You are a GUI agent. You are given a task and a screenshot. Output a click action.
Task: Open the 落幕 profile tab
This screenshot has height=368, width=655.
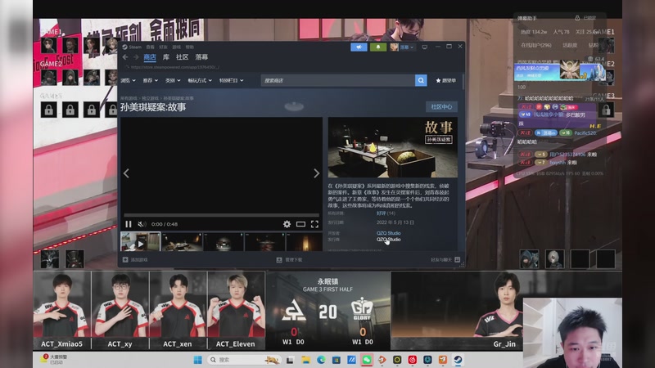point(201,57)
